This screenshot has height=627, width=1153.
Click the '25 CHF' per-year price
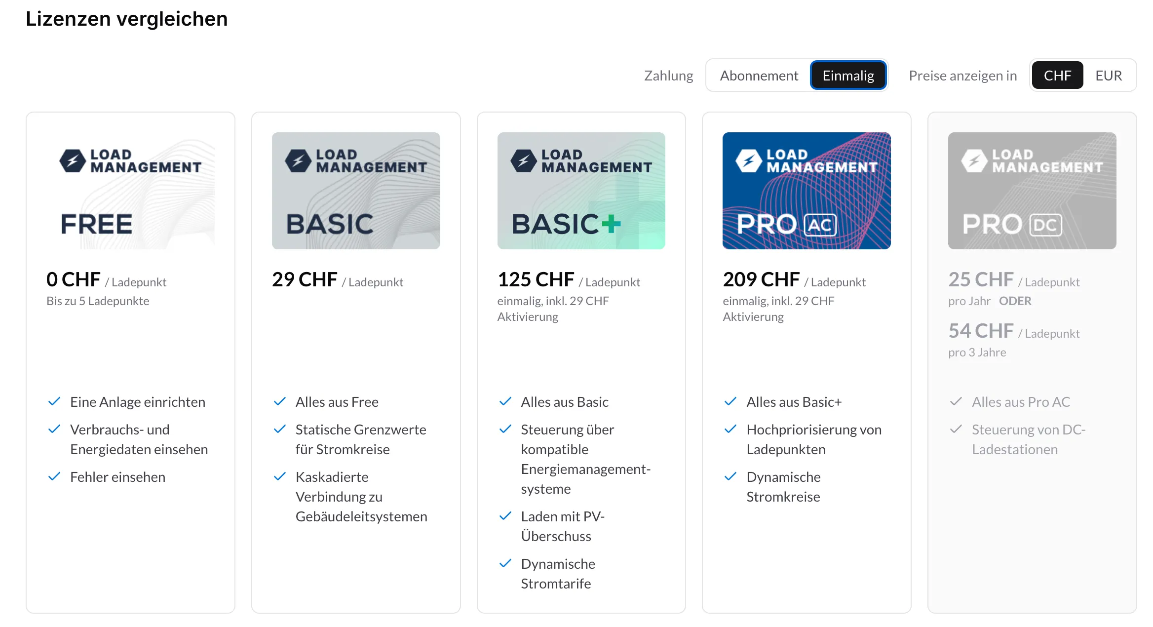(981, 279)
